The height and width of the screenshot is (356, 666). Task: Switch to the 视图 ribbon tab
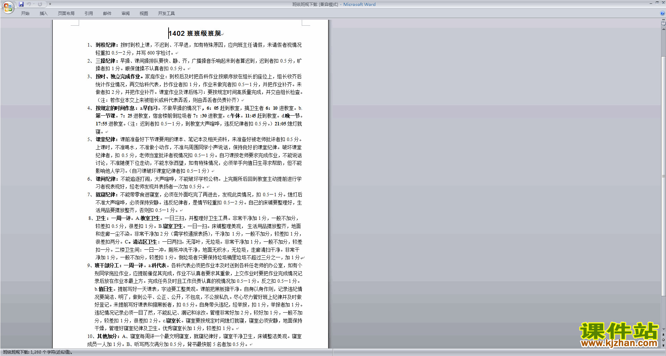(144, 13)
